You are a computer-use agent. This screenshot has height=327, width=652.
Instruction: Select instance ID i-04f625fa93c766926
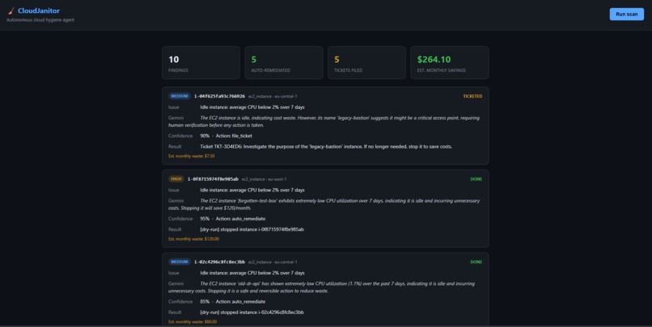[x=219, y=96]
